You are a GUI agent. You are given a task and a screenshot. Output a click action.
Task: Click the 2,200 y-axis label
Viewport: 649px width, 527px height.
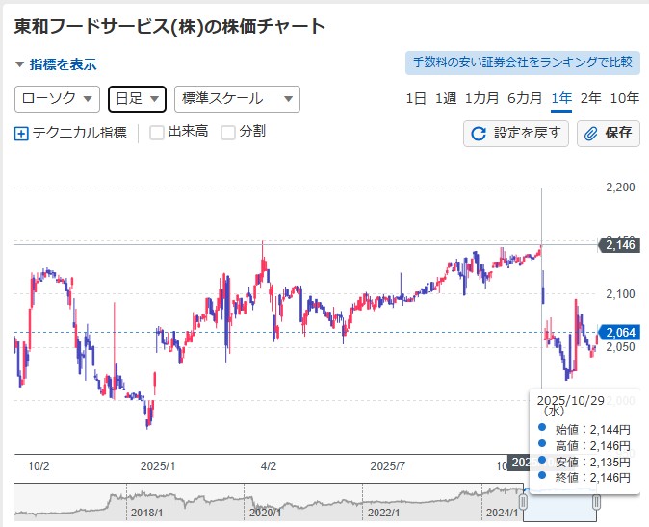[620, 188]
